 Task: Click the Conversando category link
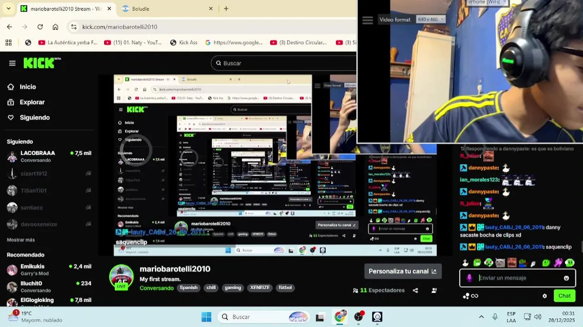click(157, 288)
